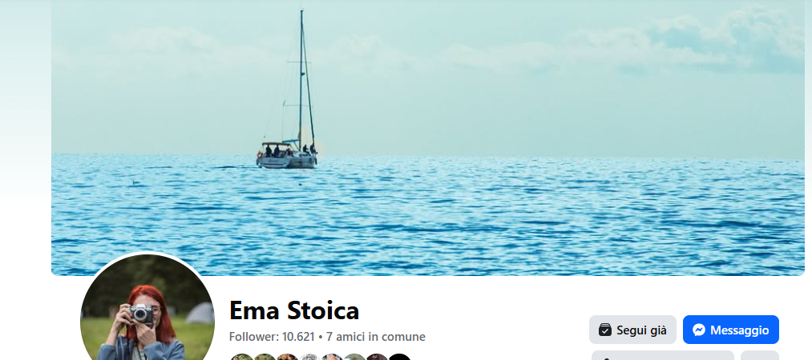
Task: Click the fifth mutual friend avatar
Action: coord(332,358)
